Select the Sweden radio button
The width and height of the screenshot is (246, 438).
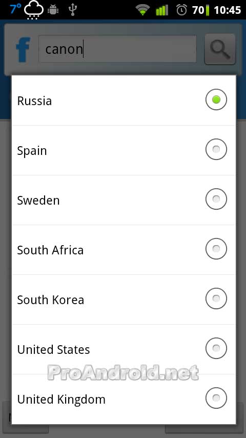click(216, 199)
